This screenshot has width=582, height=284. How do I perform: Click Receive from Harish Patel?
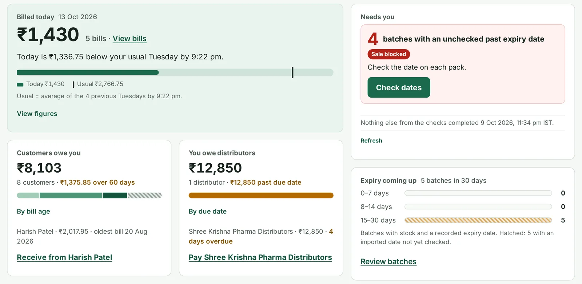coord(64,257)
